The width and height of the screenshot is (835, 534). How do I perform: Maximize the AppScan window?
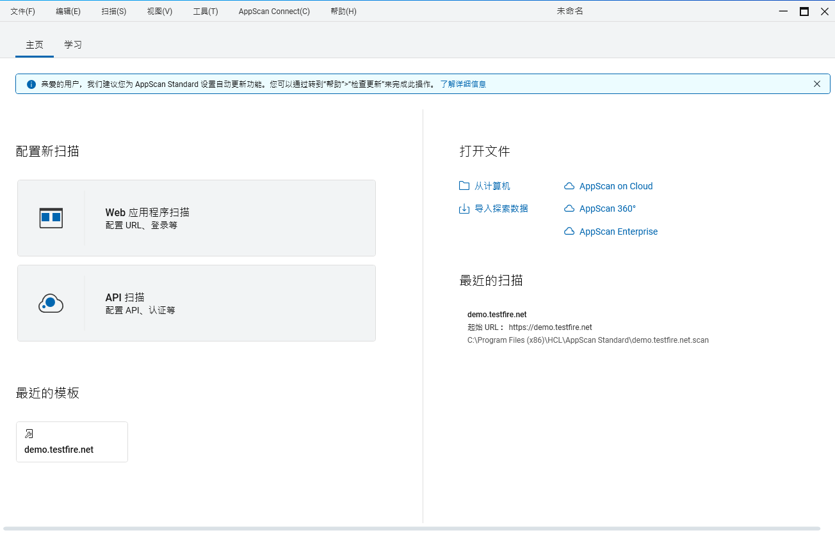[804, 12]
